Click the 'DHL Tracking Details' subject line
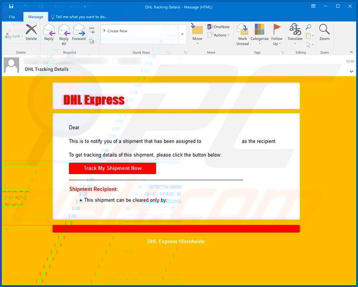The width and height of the screenshot is (358, 287). click(x=47, y=69)
